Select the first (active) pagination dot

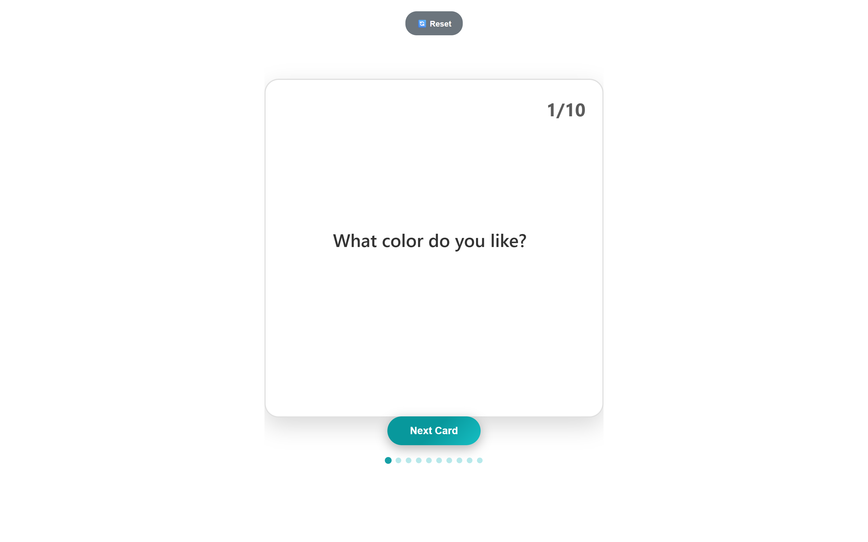(x=388, y=460)
